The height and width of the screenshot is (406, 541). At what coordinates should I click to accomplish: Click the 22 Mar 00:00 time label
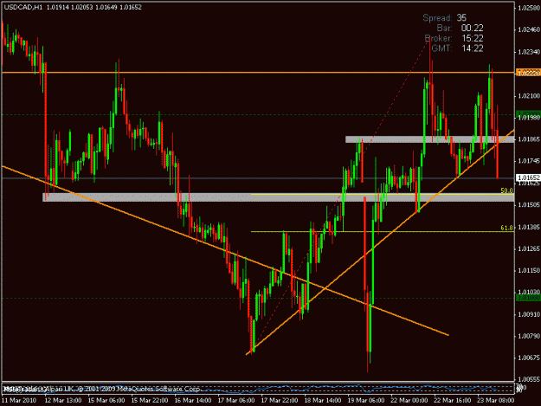pyautogui.click(x=409, y=401)
